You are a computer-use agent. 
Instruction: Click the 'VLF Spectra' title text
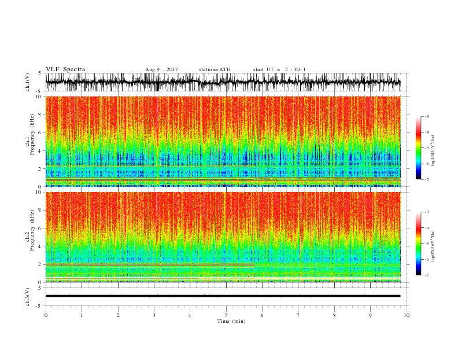tap(65, 69)
